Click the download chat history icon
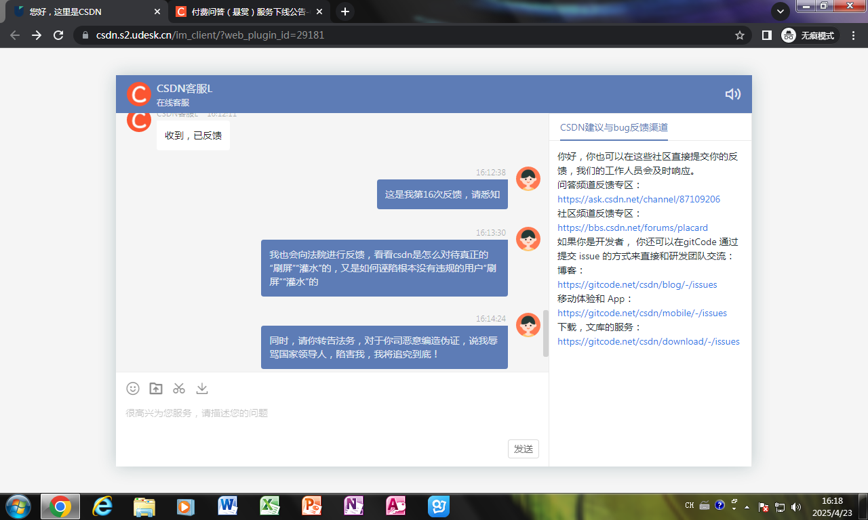868x520 pixels. click(202, 388)
